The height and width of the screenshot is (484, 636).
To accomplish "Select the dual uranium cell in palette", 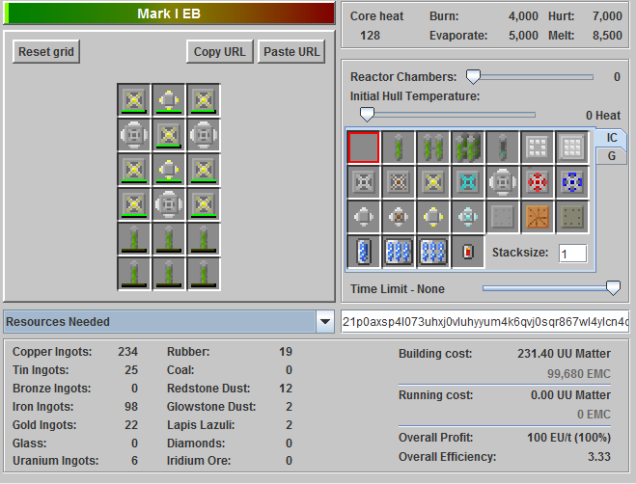I will [433, 148].
